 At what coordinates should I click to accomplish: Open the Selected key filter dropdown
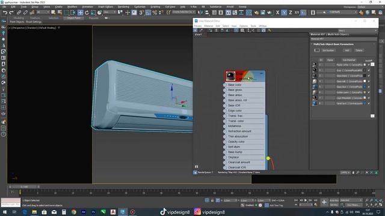351,200
